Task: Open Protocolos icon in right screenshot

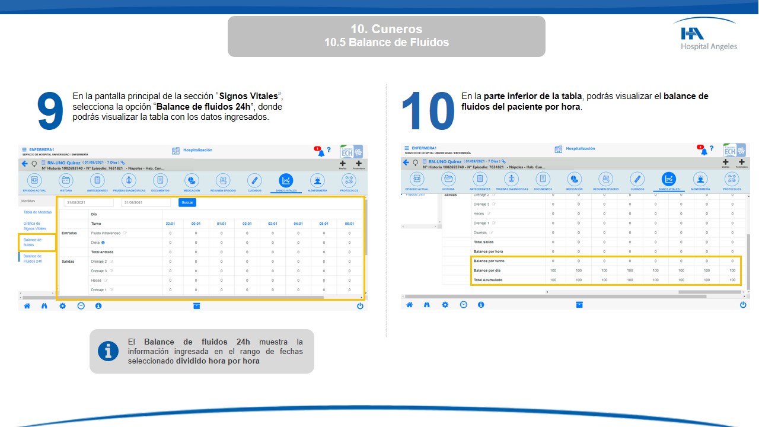Action: pyautogui.click(x=732, y=179)
